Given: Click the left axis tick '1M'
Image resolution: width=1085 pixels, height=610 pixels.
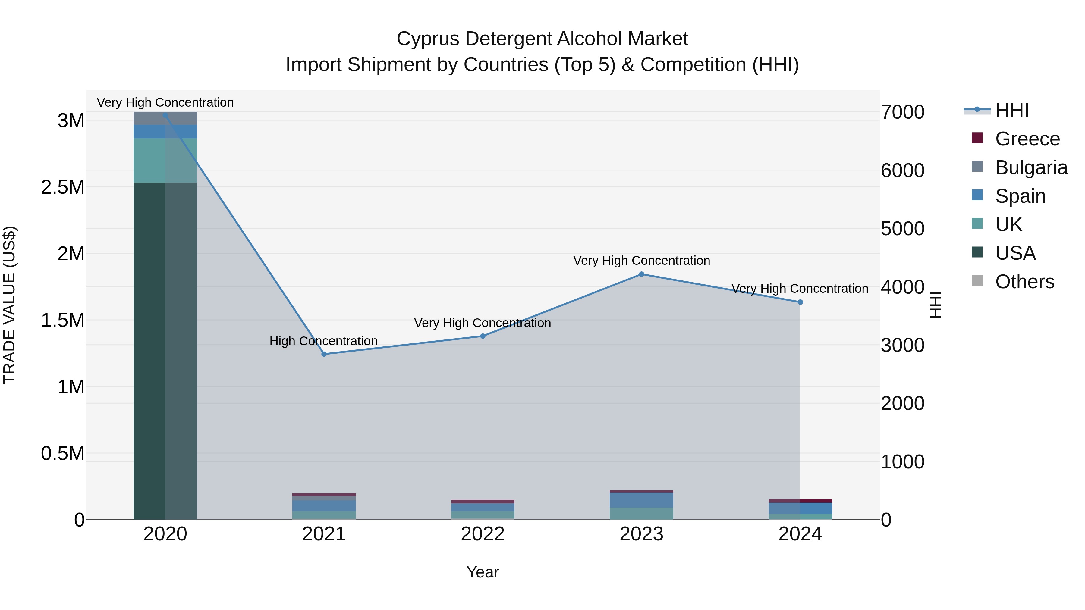Looking at the screenshot, I should click(x=71, y=387).
